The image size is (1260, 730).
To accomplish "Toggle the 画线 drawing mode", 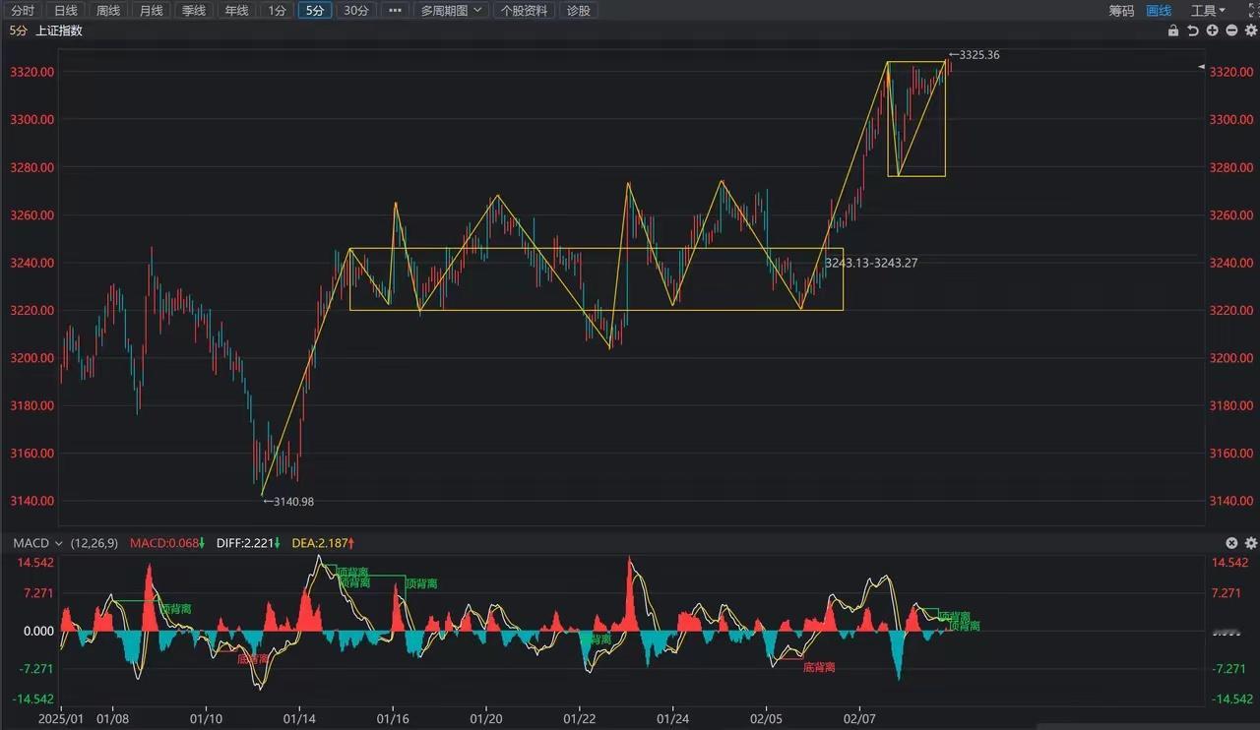I will 1159,11.
